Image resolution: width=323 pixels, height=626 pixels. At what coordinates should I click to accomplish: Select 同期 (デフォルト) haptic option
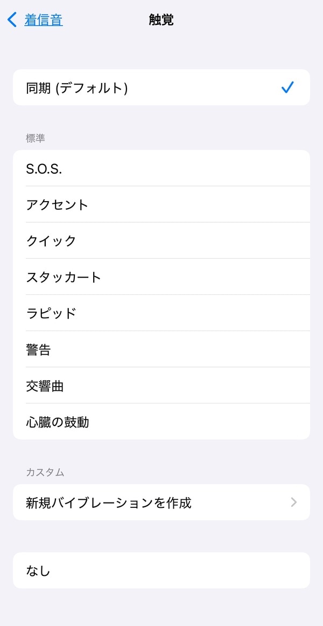pyautogui.click(x=77, y=88)
